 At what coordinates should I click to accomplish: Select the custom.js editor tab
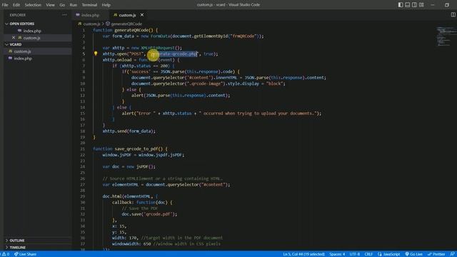[x=127, y=15]
